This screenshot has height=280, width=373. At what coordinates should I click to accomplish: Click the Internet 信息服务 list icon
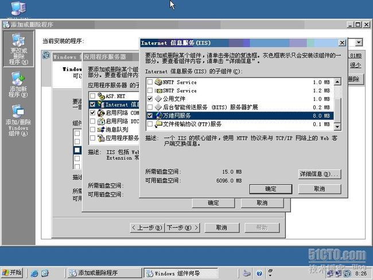101,104
